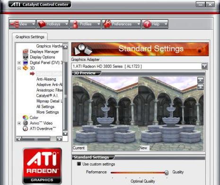220x185 pixels.
Task: Open the Graphics Adapter dropdown
Action: point(204,66)
